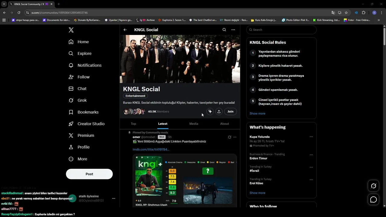
Task: Click the Post button
Action: 89,174
